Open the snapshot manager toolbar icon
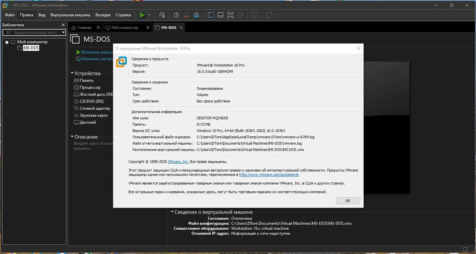 (x=196, y=15)
